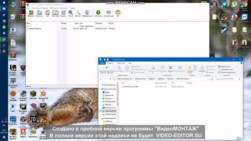This screenshot has width=251, height=141.
Task: Click the Explorer search box
Action: 227,79
